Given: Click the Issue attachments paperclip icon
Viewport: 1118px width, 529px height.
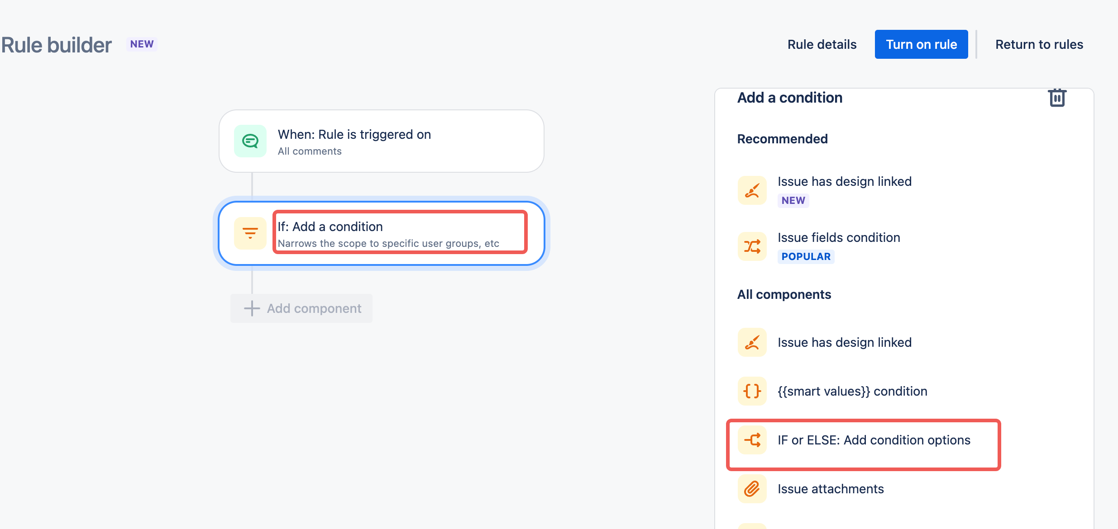Looking at the screenshot, I should (752, 489).
